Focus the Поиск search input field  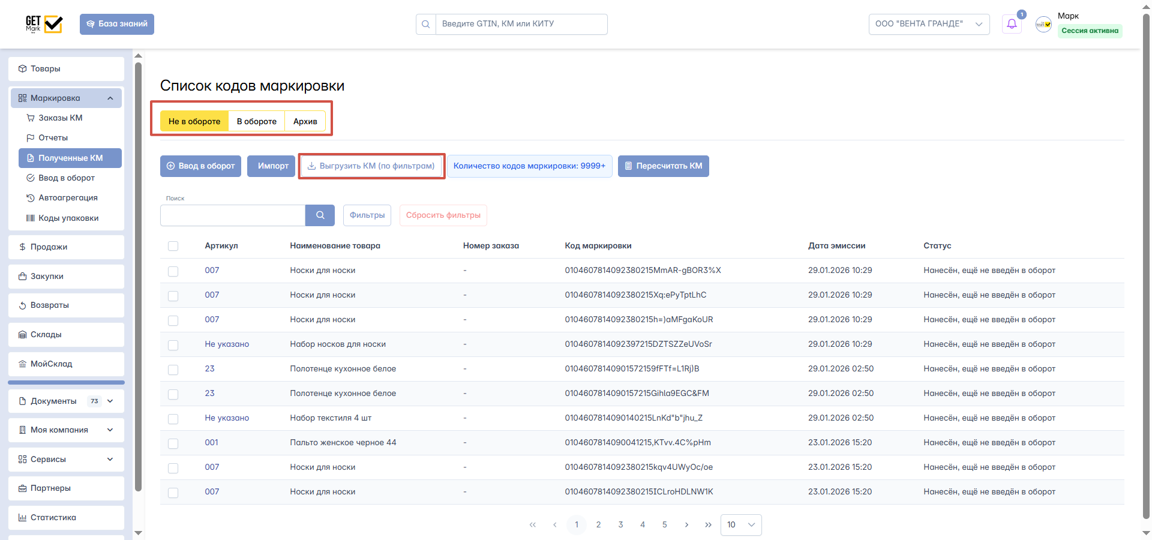click(x=232, y=215)
